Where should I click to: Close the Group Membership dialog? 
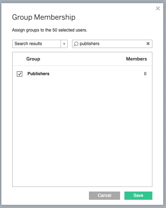click(x=158, y=9)
